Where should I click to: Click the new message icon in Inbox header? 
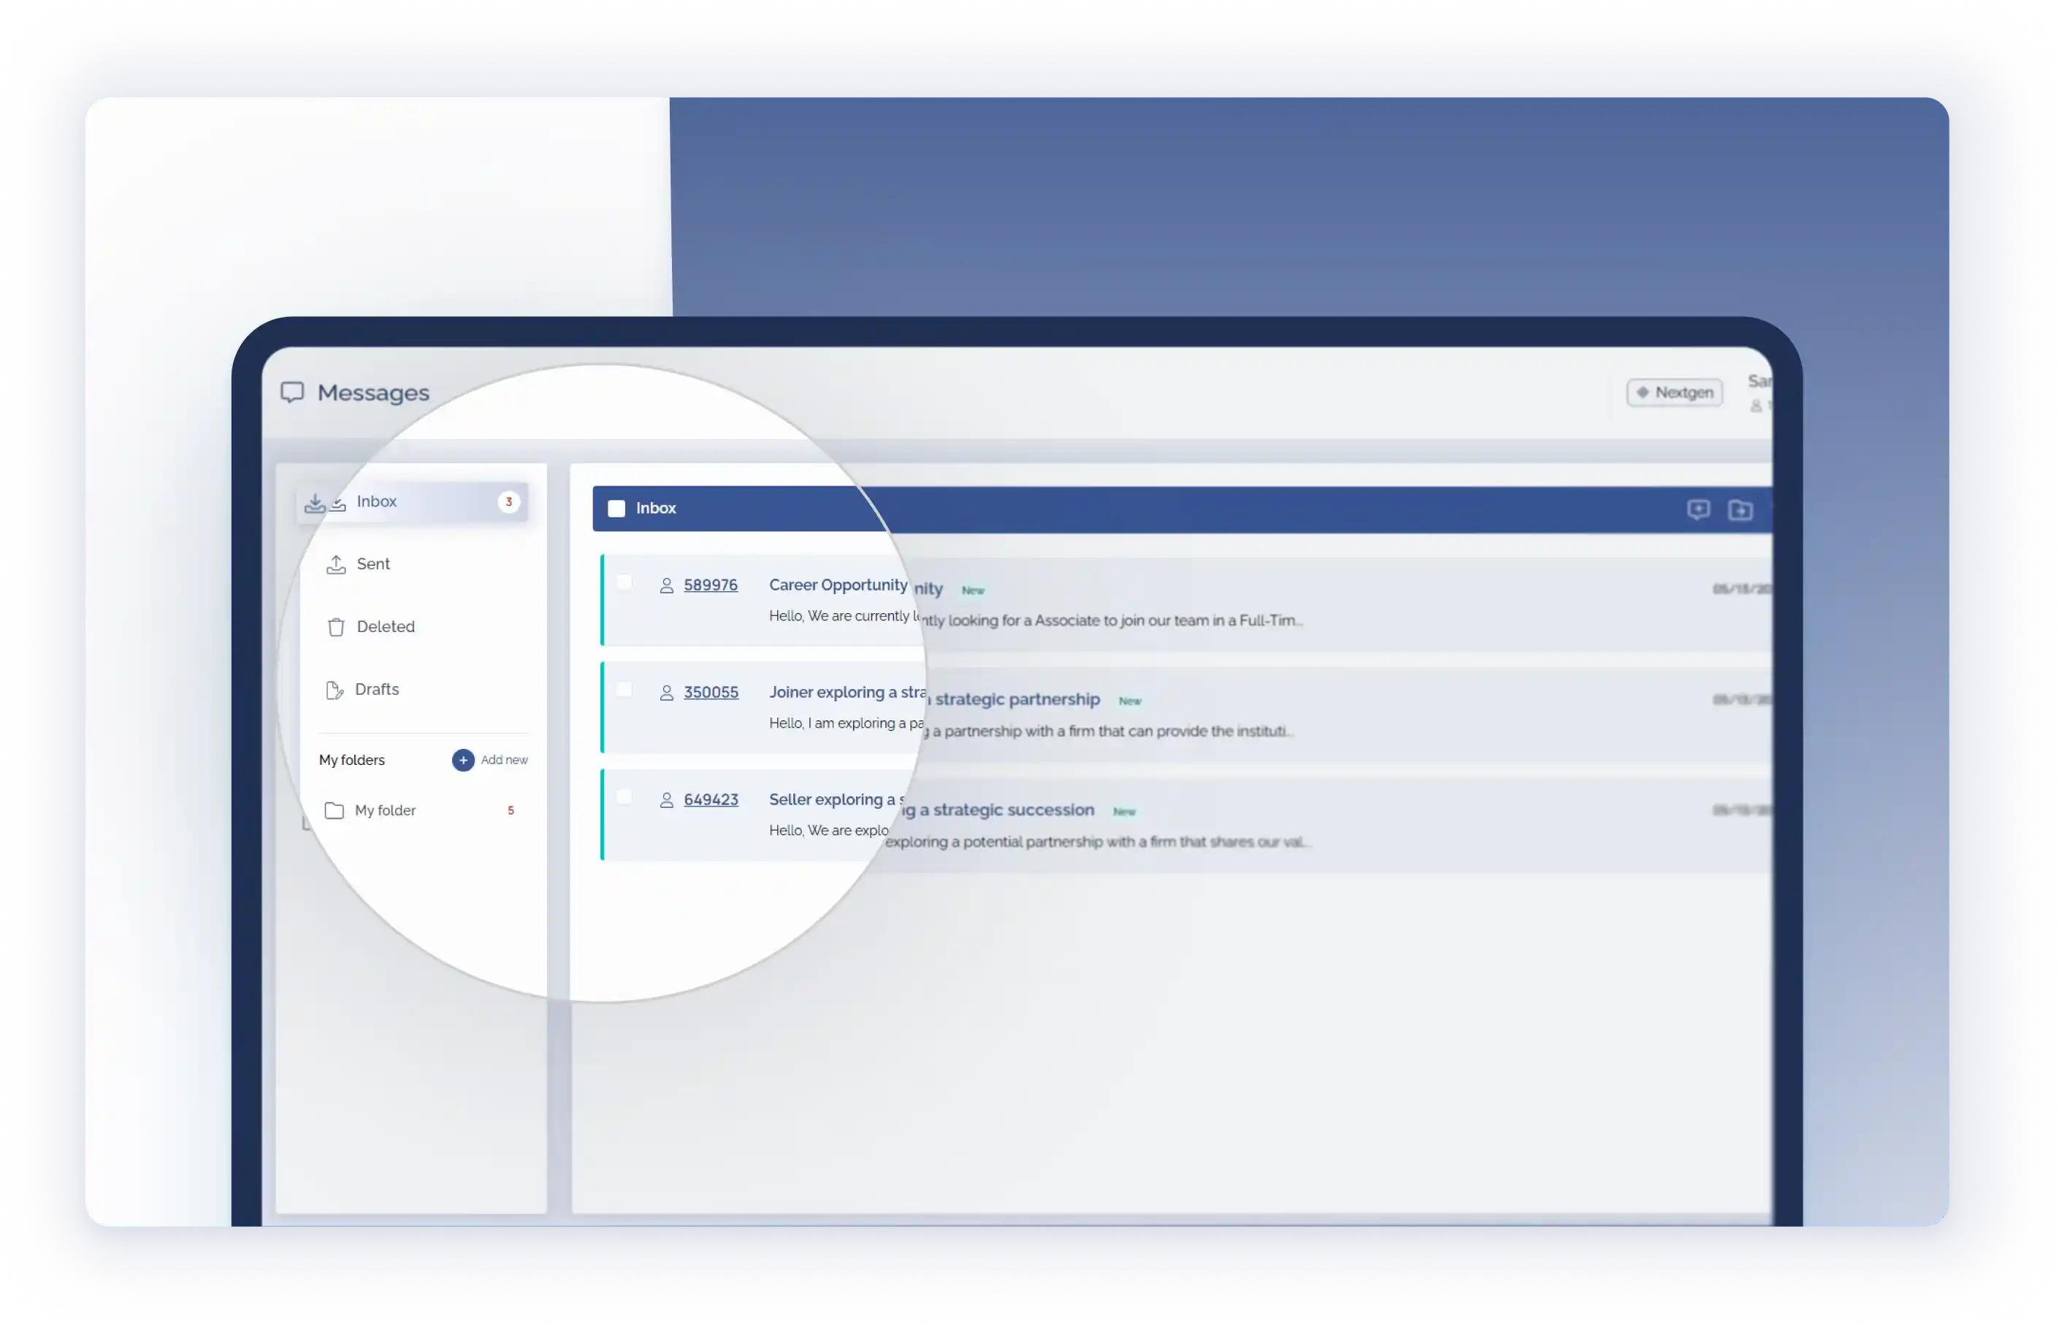click(x=1698, y=510)
